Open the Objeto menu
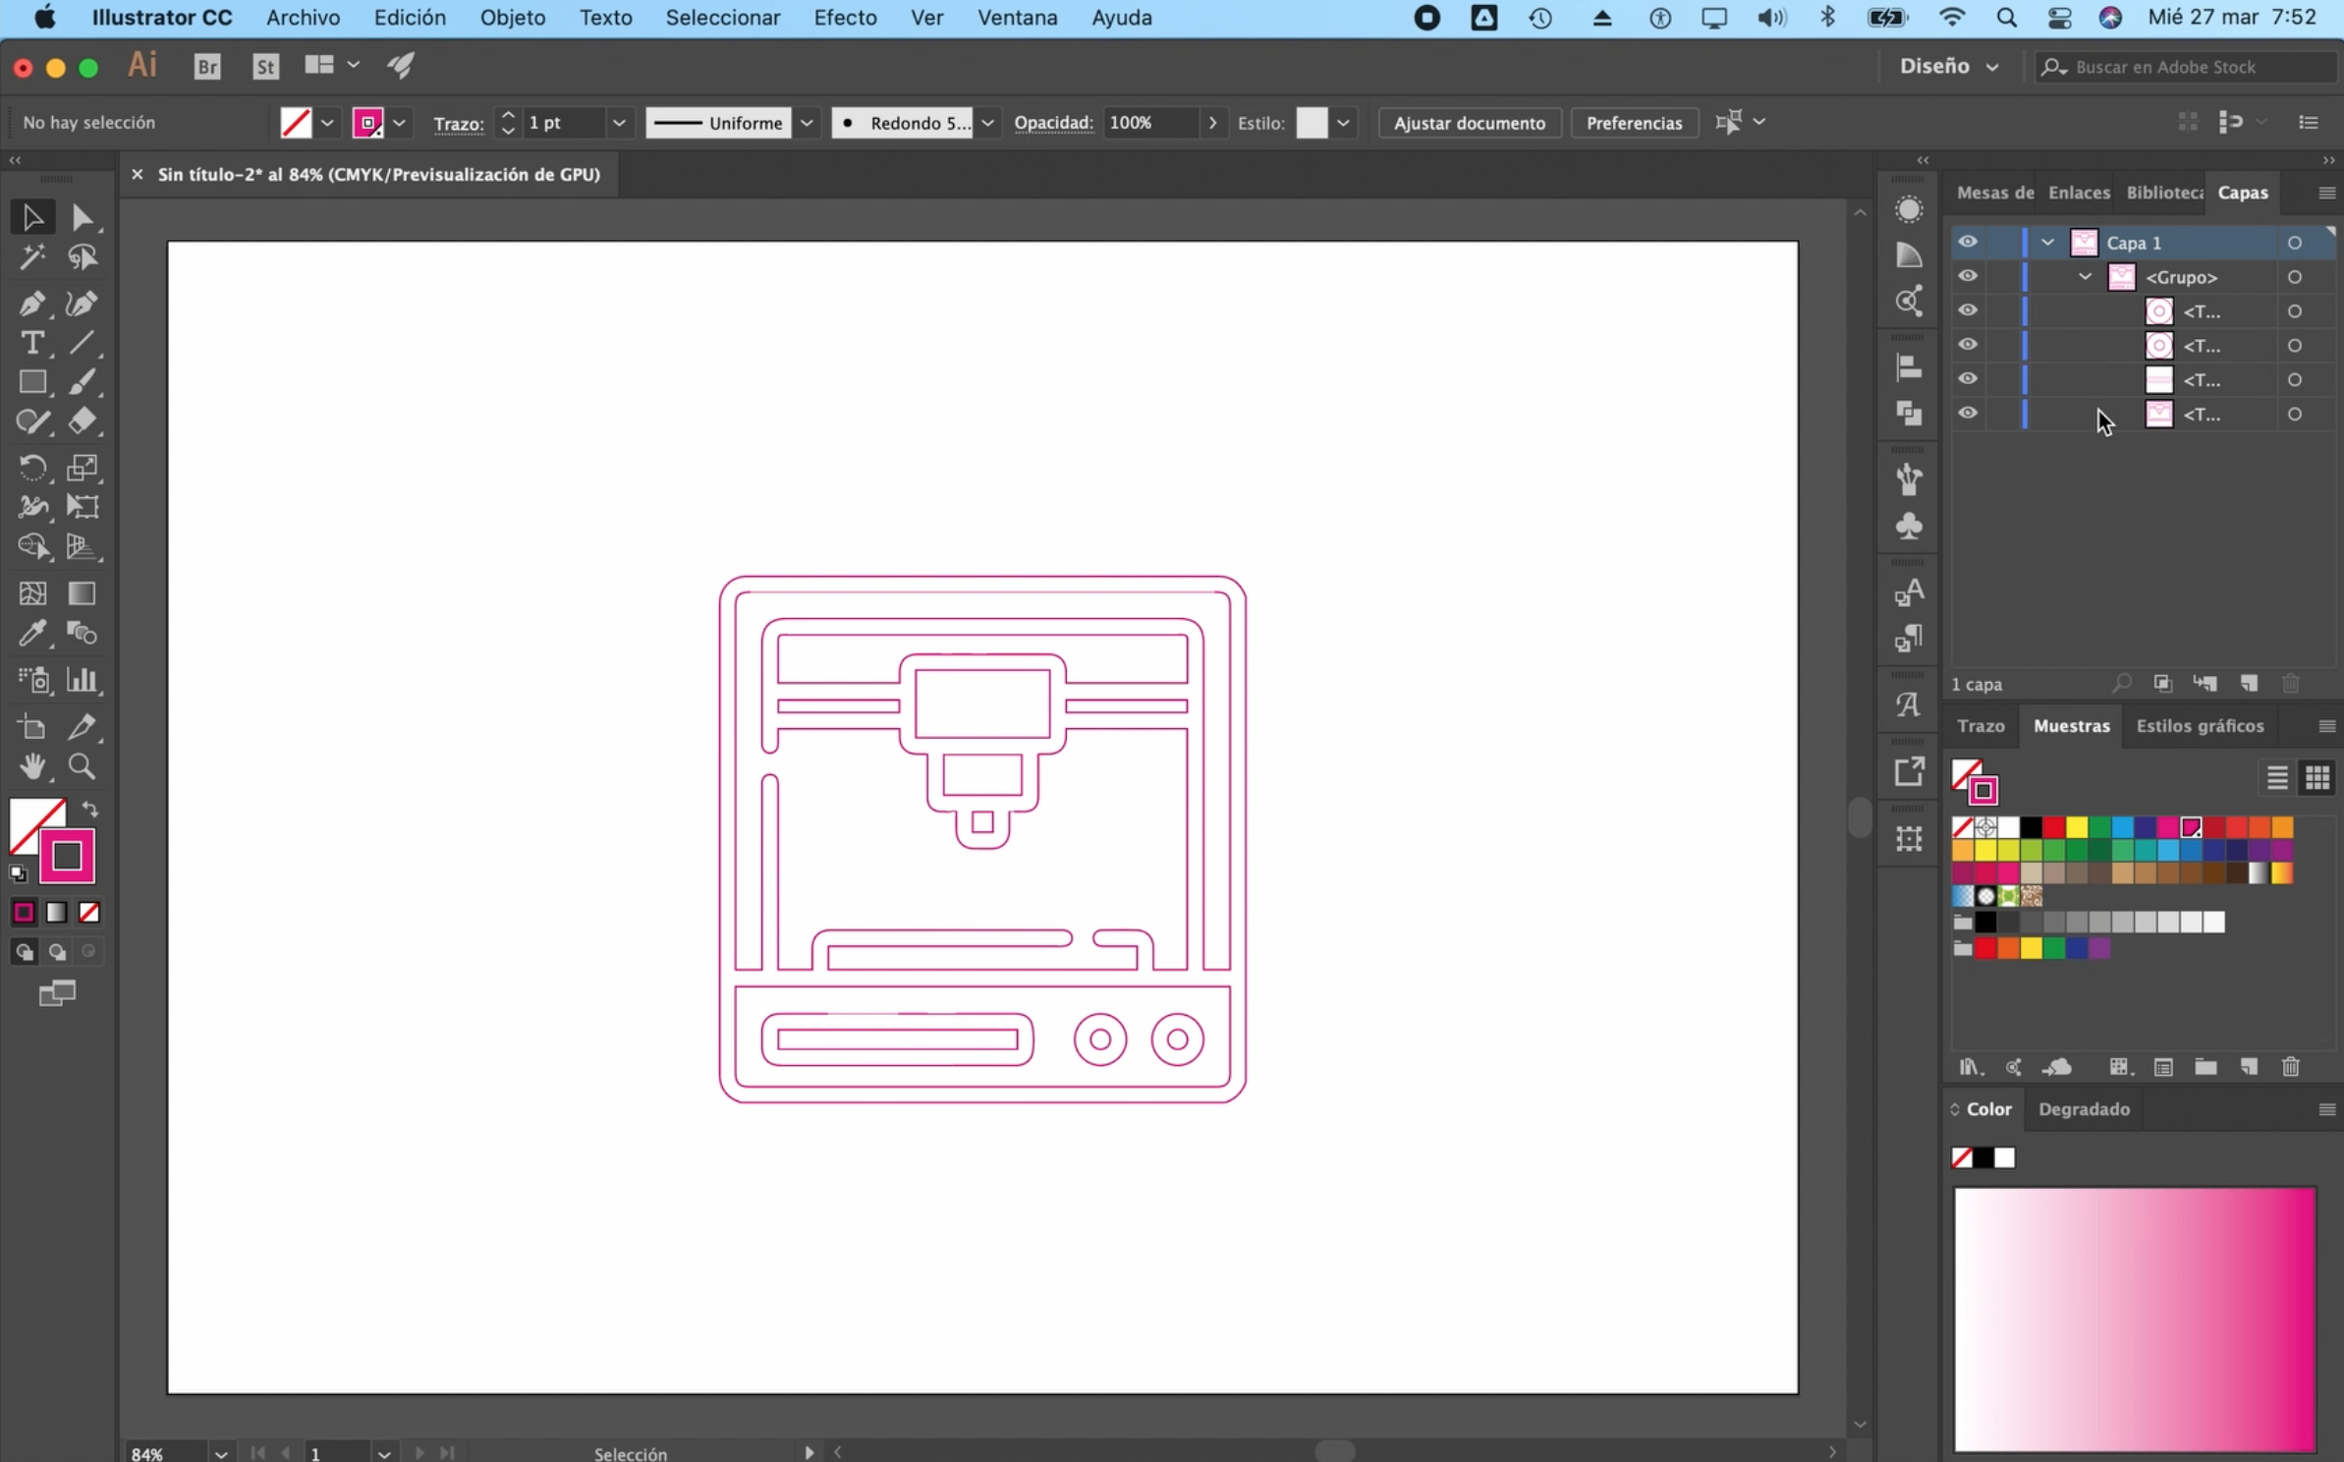 (x=512, y=18)
